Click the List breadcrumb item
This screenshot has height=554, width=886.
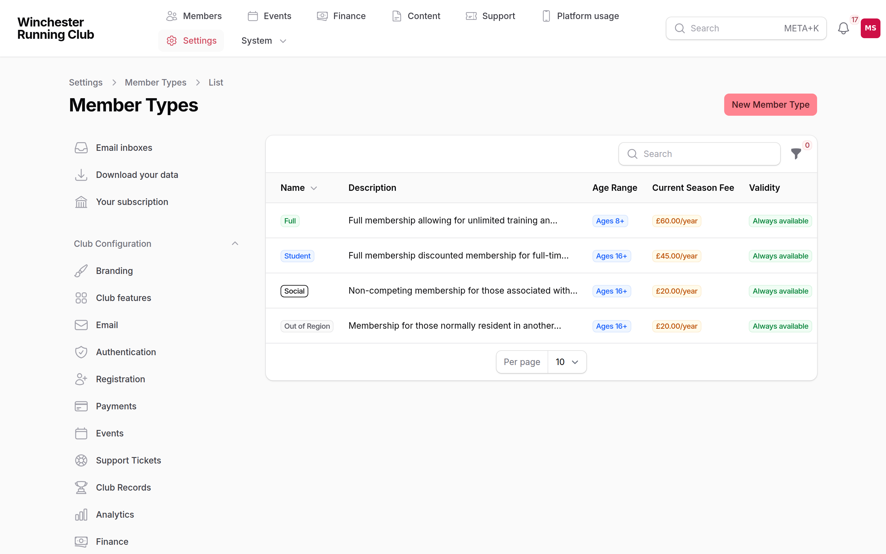tap(216, 82)
